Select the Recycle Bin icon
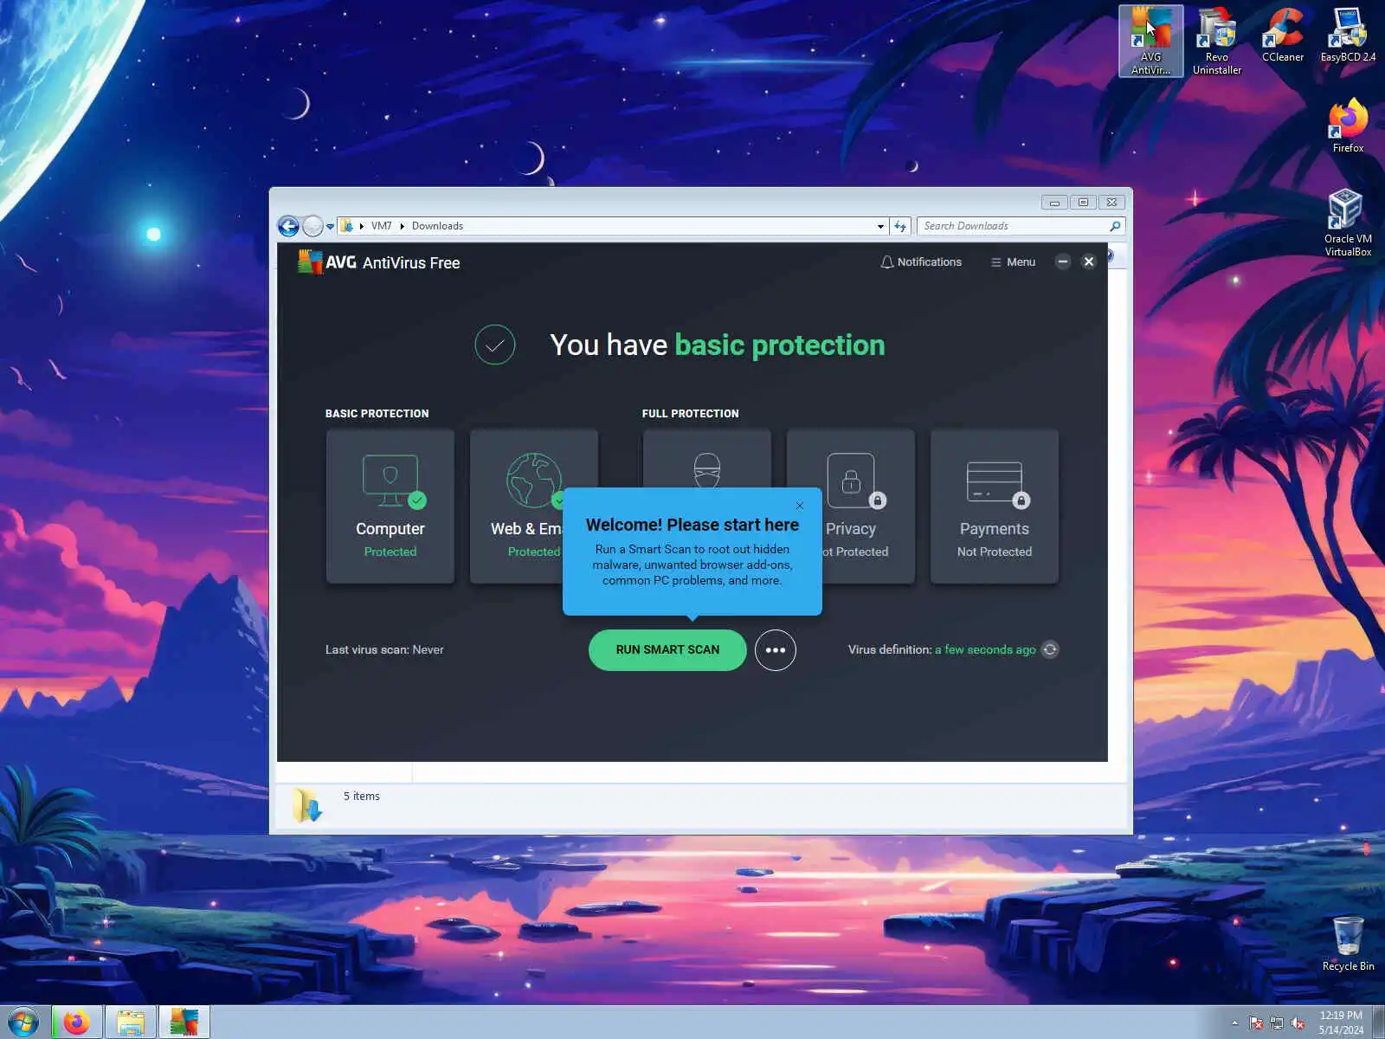This screenshot has width=1385, height=1039. (1348, 944)
